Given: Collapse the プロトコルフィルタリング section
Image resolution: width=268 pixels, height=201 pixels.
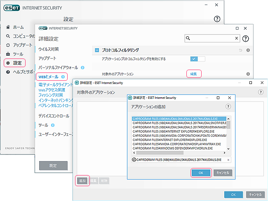Looking at the screenshot, I should tap(97, 50).
